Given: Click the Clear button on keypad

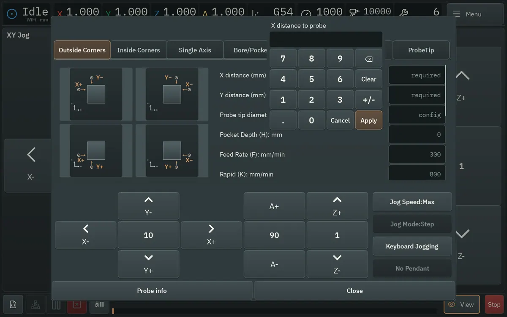Looking at the screenshot, I should click(x=368, y=79).
